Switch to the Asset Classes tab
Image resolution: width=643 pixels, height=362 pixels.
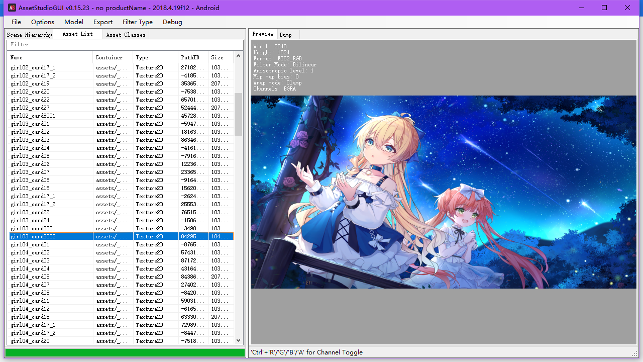pos(126,35)
